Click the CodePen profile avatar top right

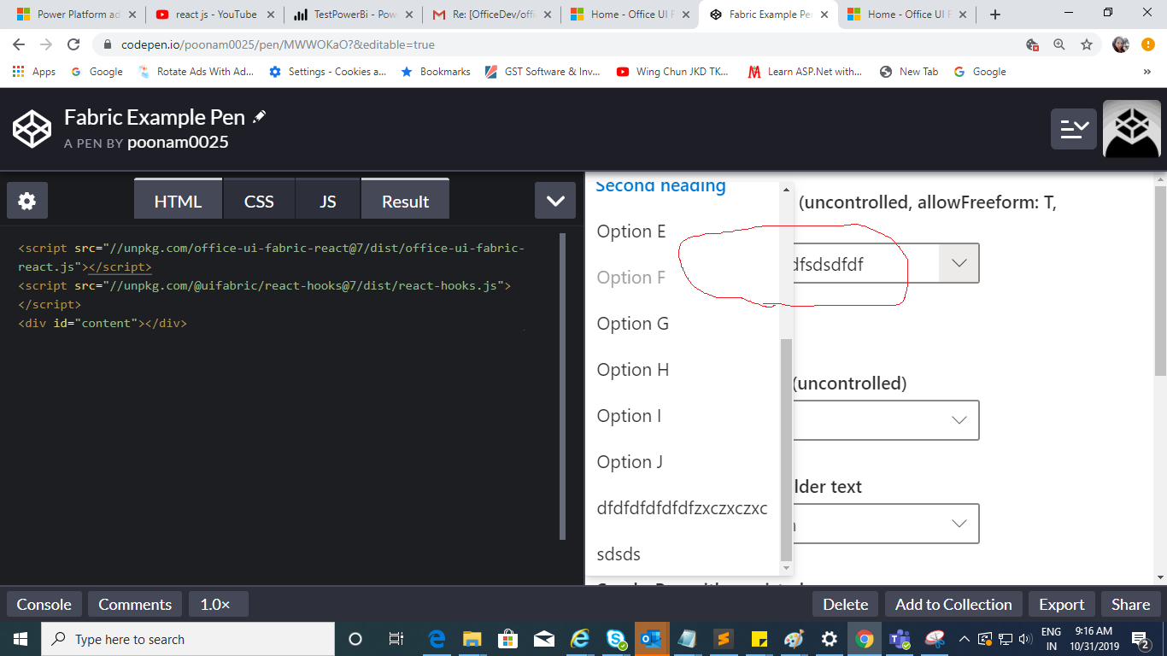1131,128
